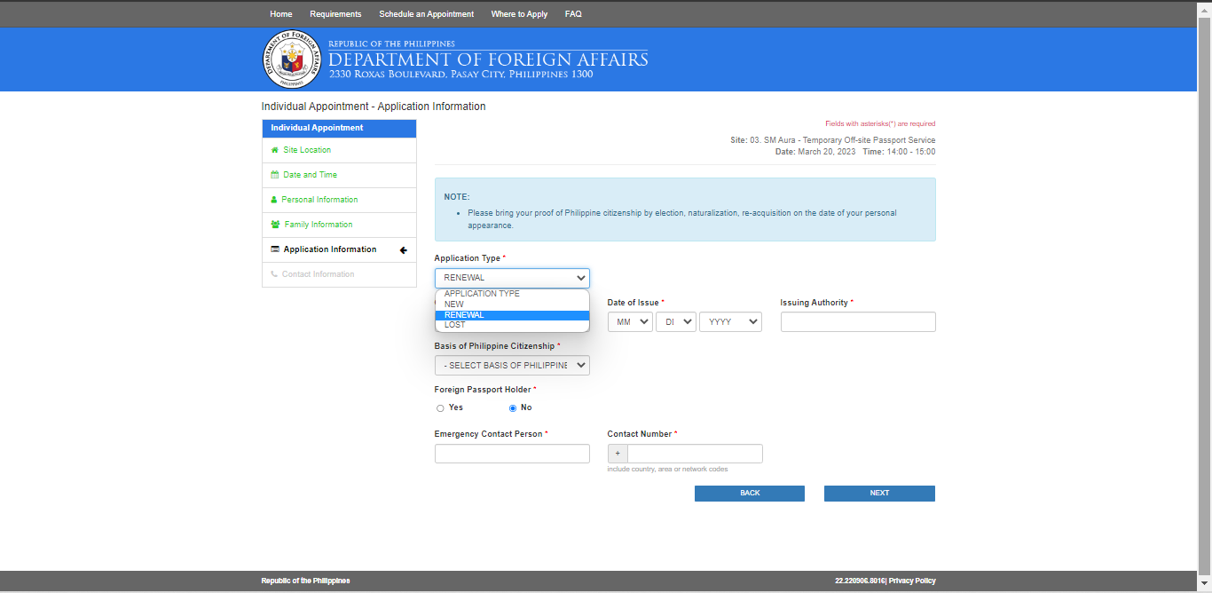Viewport: 1212px width, 593px height.
Task: Go to the FAQ menu item
Action: click(573, 13)
